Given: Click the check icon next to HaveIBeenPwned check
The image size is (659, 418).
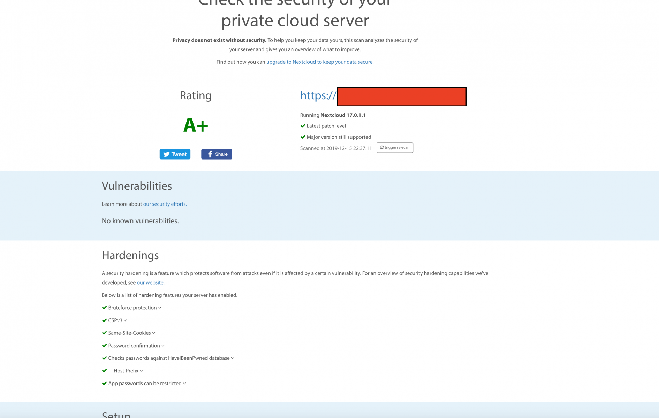Looking at the screenshot, I should click(x=104, y=358).
